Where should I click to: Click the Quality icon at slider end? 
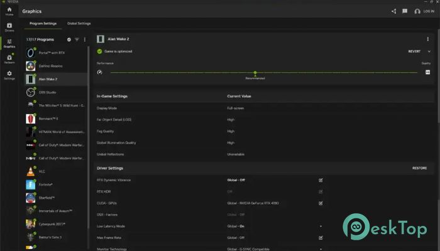coord(427,72)
